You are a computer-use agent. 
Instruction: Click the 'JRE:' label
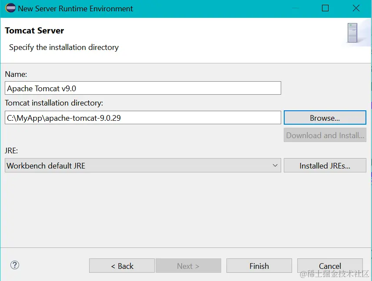11,151
